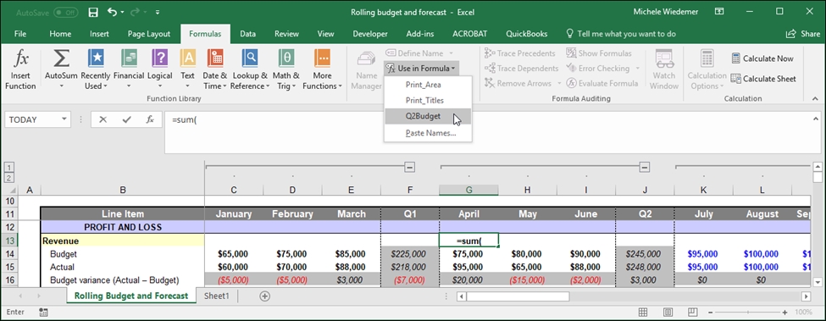Confirm entry with formula bar checkmark
The width and height of the screenshot is (826, 321).
point(126,120)
